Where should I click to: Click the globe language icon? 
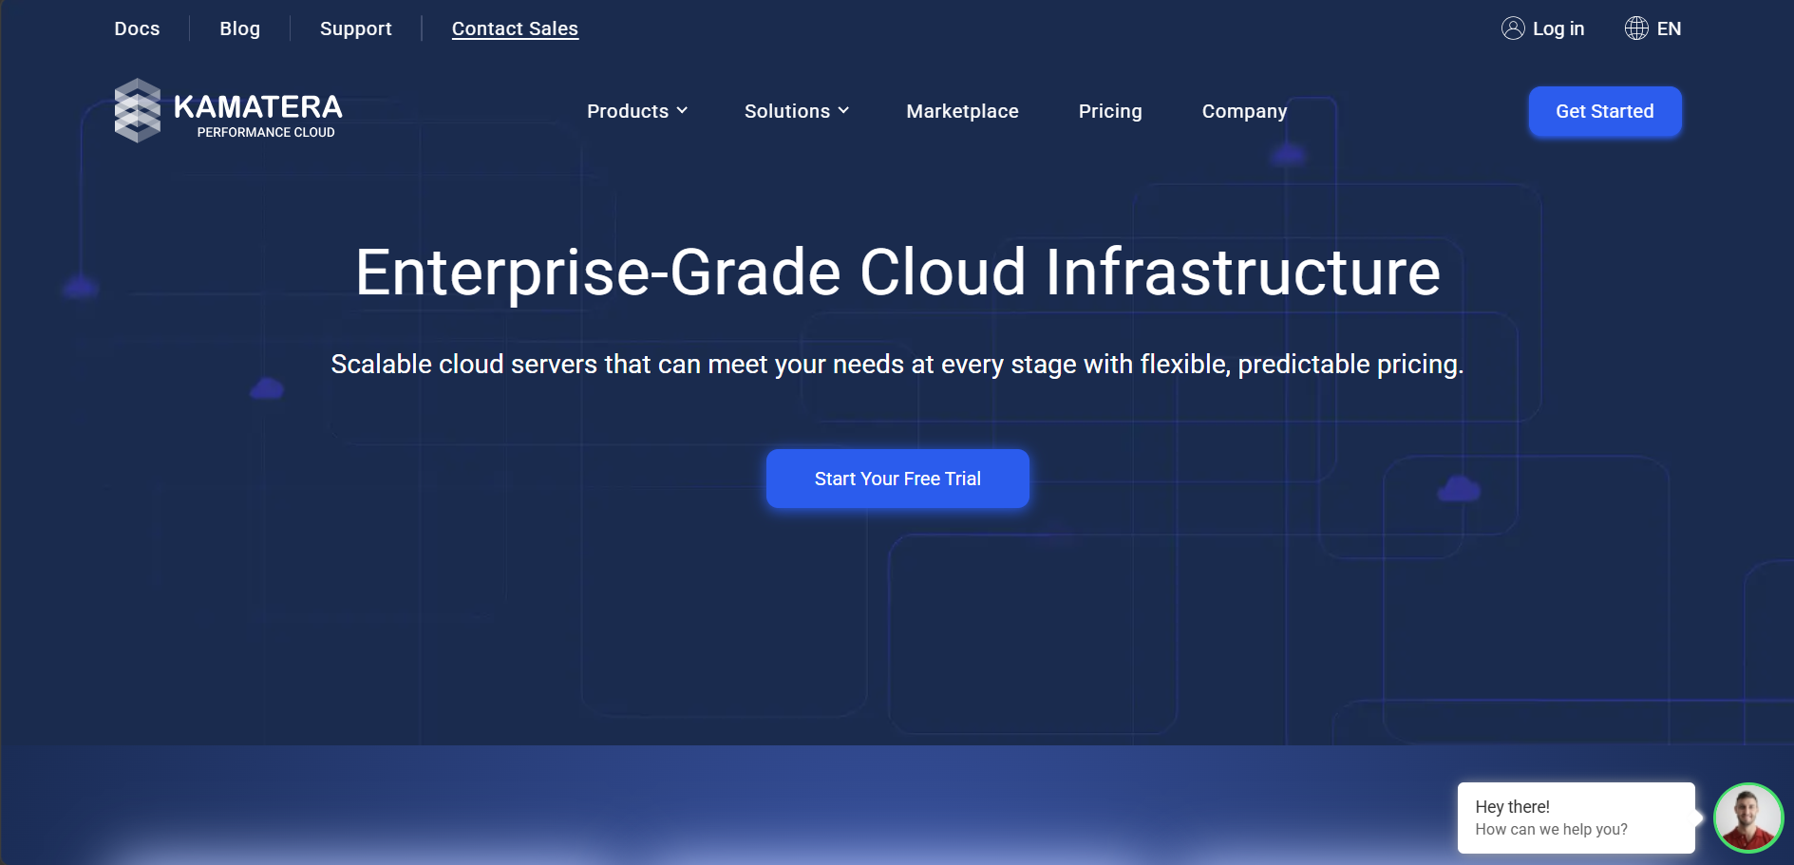coord(1635,28)
